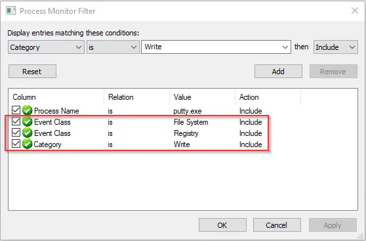The image size is (366, 241).
Task: Select the 'File System' value cell
Action: coord(191,122)
